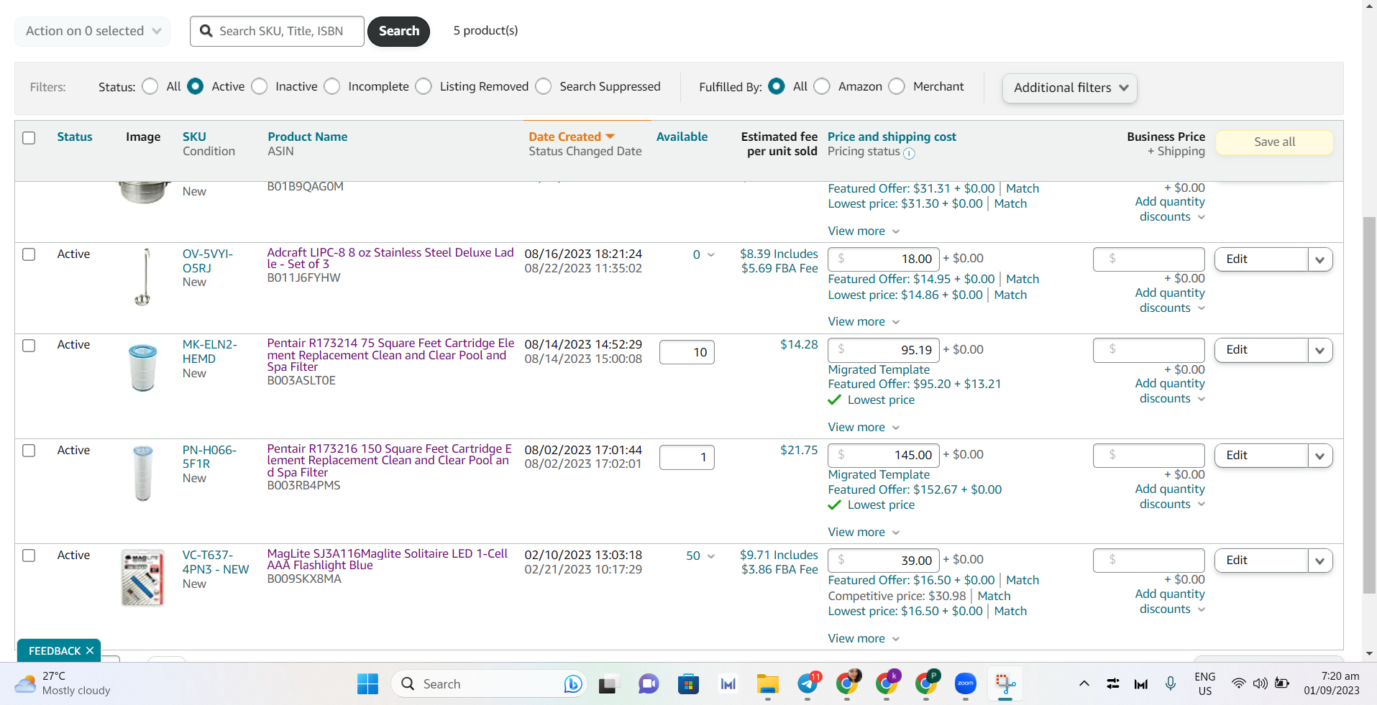Image resolution: width=1377 pixels, height=705 pixels.
Task: Open the Snipping Tool in the taskbar
Action: [1005, 683]
